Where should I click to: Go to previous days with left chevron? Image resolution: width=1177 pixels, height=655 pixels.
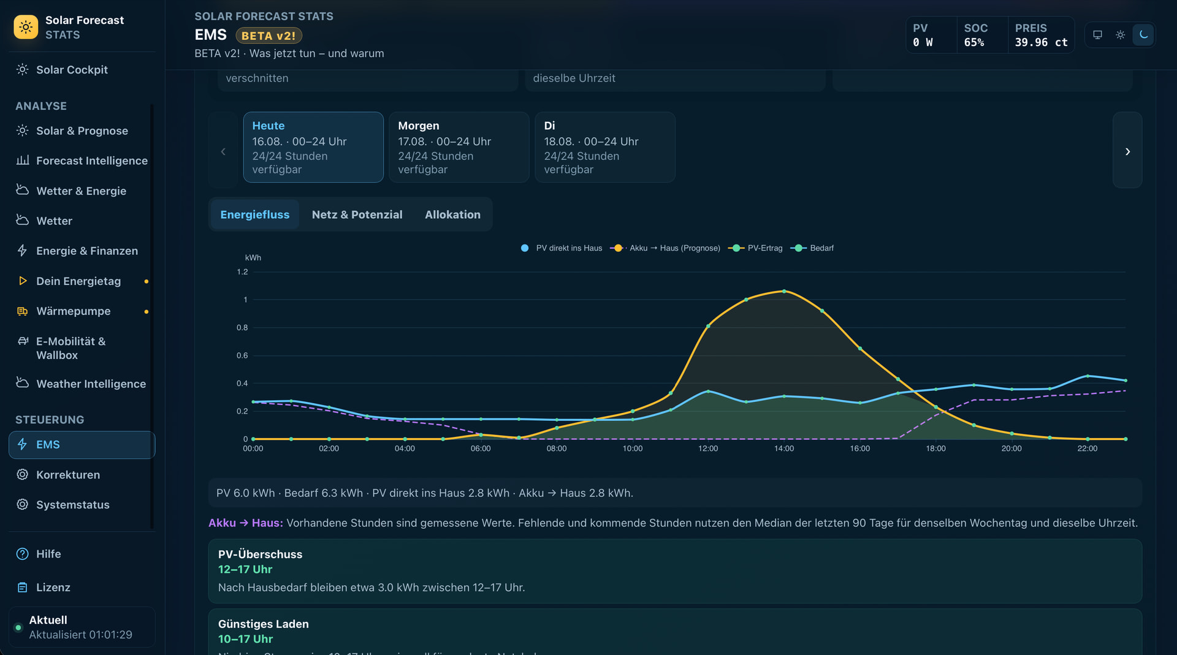223,150
